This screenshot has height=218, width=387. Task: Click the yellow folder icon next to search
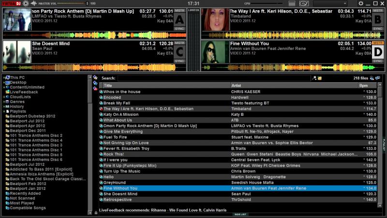(320, 78)
